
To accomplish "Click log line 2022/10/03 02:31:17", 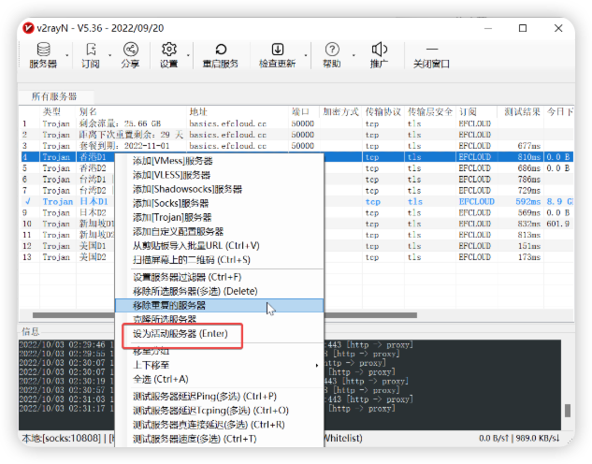I will click(x=66, y=409).
